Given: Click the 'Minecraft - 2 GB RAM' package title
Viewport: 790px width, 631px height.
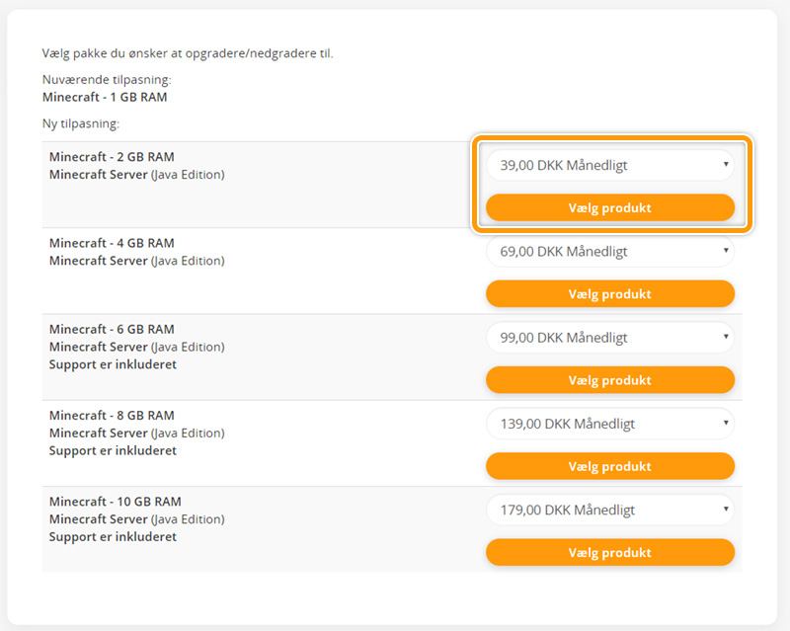Looking at the screenshot, I should pos(112,157).
